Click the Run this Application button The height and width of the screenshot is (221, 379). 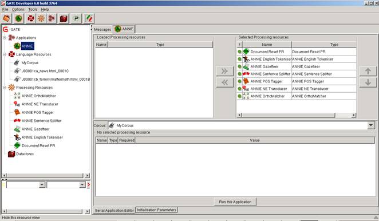[235, 202]
